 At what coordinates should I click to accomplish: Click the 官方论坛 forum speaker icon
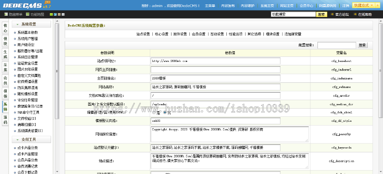click(332, 14)
